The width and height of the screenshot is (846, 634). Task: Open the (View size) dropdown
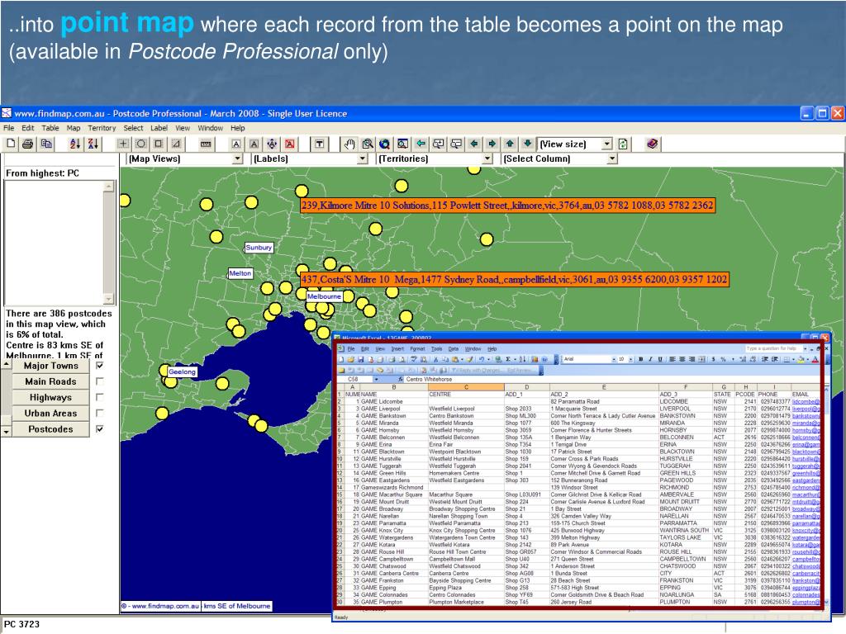pos(607,144)
